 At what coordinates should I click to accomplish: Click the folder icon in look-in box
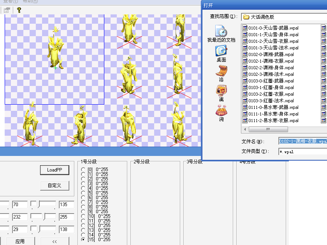246,17
